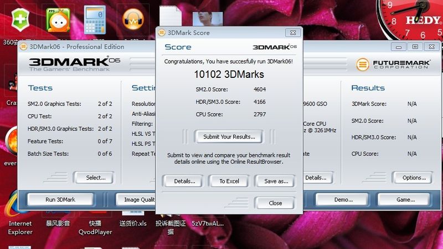Open Details in the score dialog
Screen dimensions: 443x249
pyautogui.click(x=184, y=181)
